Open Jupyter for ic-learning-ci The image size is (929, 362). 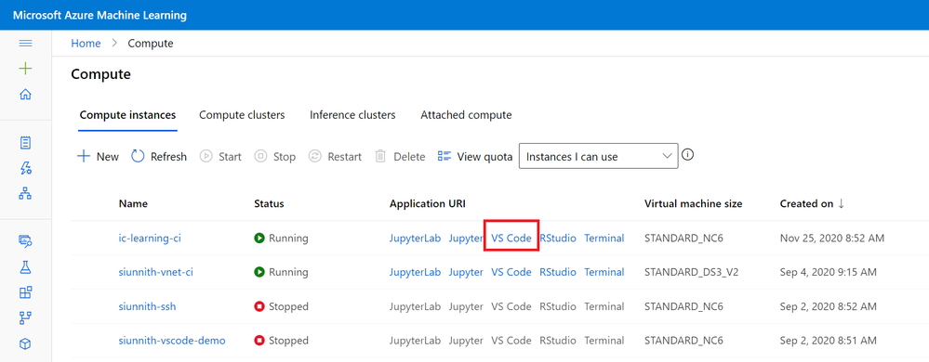466,238
